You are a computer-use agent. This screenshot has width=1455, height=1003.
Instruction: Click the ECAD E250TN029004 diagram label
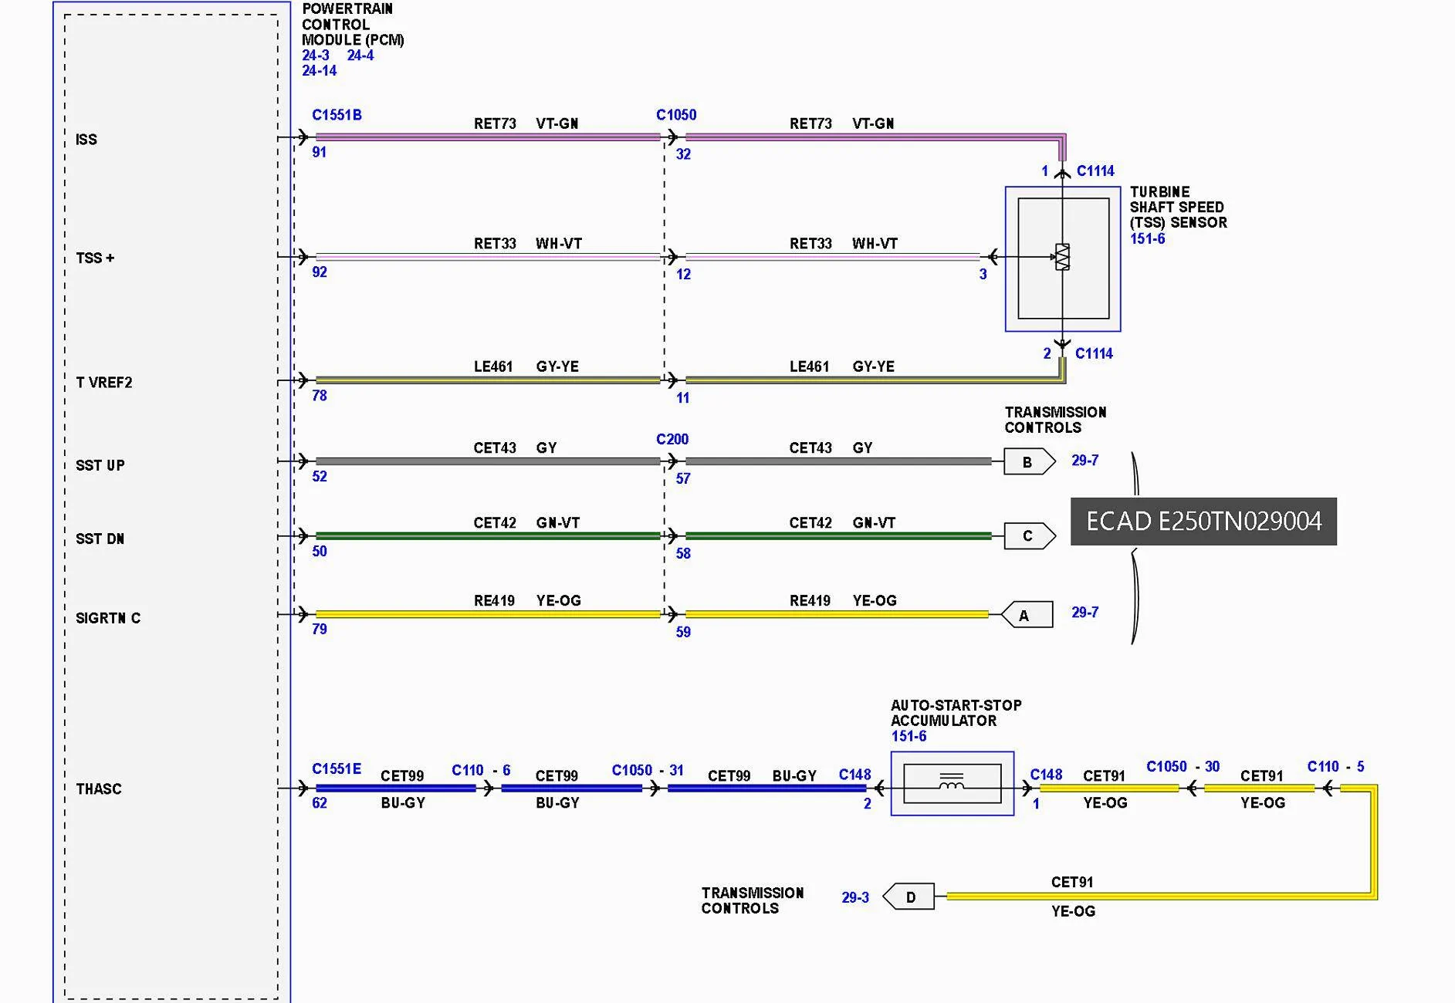1203,522
